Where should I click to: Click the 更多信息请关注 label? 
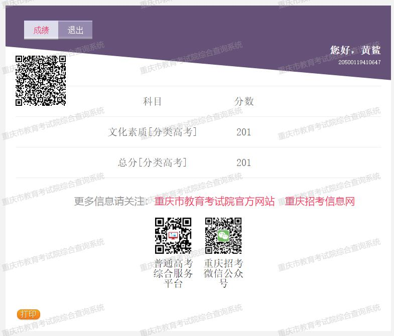pyautogui.click(x=111, y=202)
